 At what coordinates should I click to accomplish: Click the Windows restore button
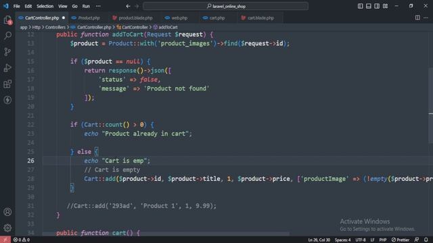pos(411,6)
